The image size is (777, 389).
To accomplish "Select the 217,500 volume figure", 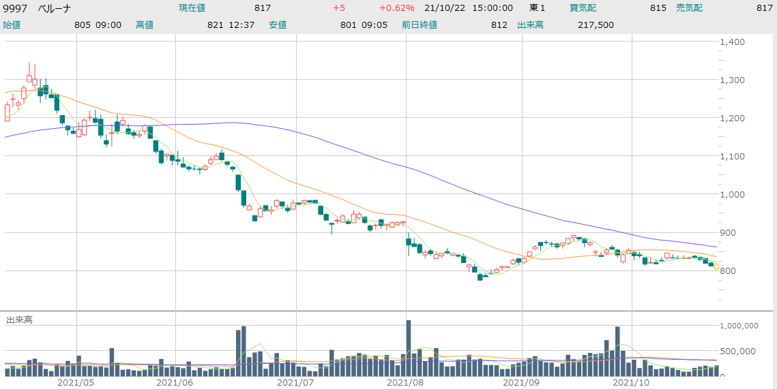I will (594, 25).
